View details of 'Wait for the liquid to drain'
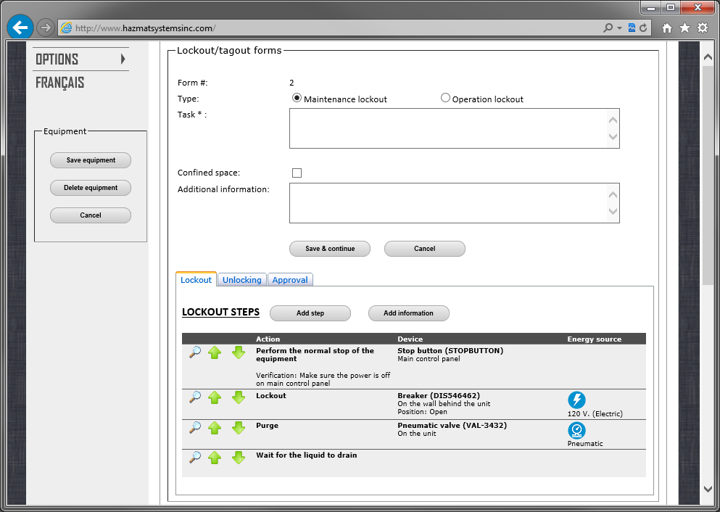Viewport: 720px width, 512px height. [195, 457]
